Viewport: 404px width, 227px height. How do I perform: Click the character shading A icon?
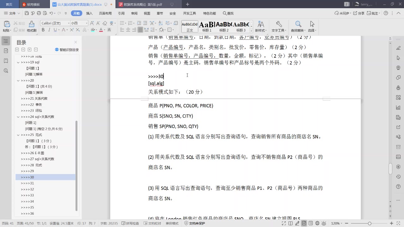pyautogui.click(x=109, y=30)
